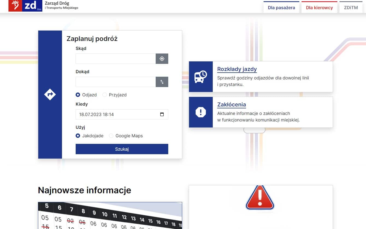Viewport: 366px width, 229px height.
Task: Follow the Zakłócenia link
Action: click(x=231, y=105)
